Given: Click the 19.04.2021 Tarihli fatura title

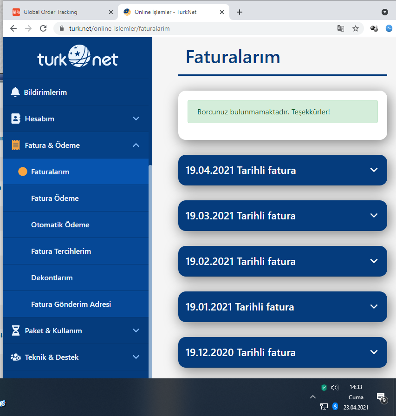Looking at the screenshot, I should (240, 170).
